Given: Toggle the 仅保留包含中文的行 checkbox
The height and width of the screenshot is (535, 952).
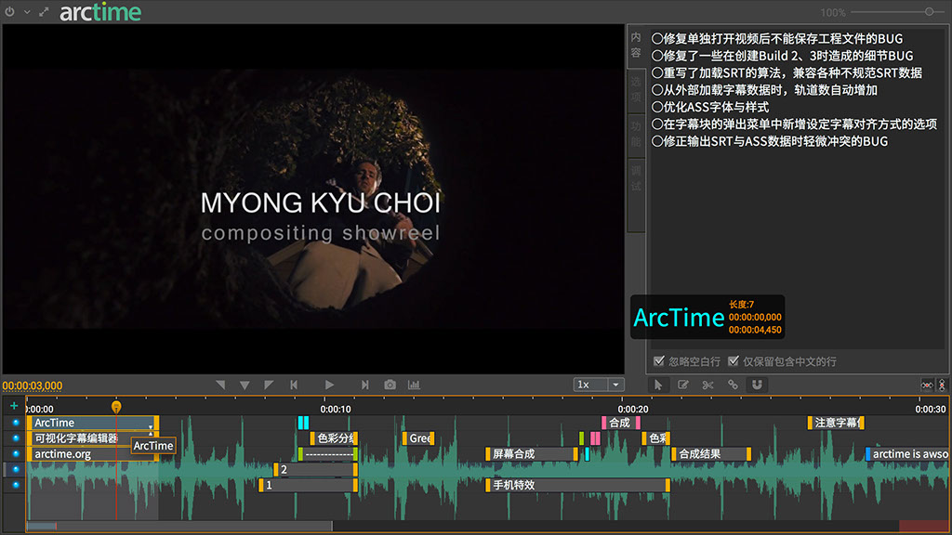Looking at the screenshot, I should pos(734,361).
